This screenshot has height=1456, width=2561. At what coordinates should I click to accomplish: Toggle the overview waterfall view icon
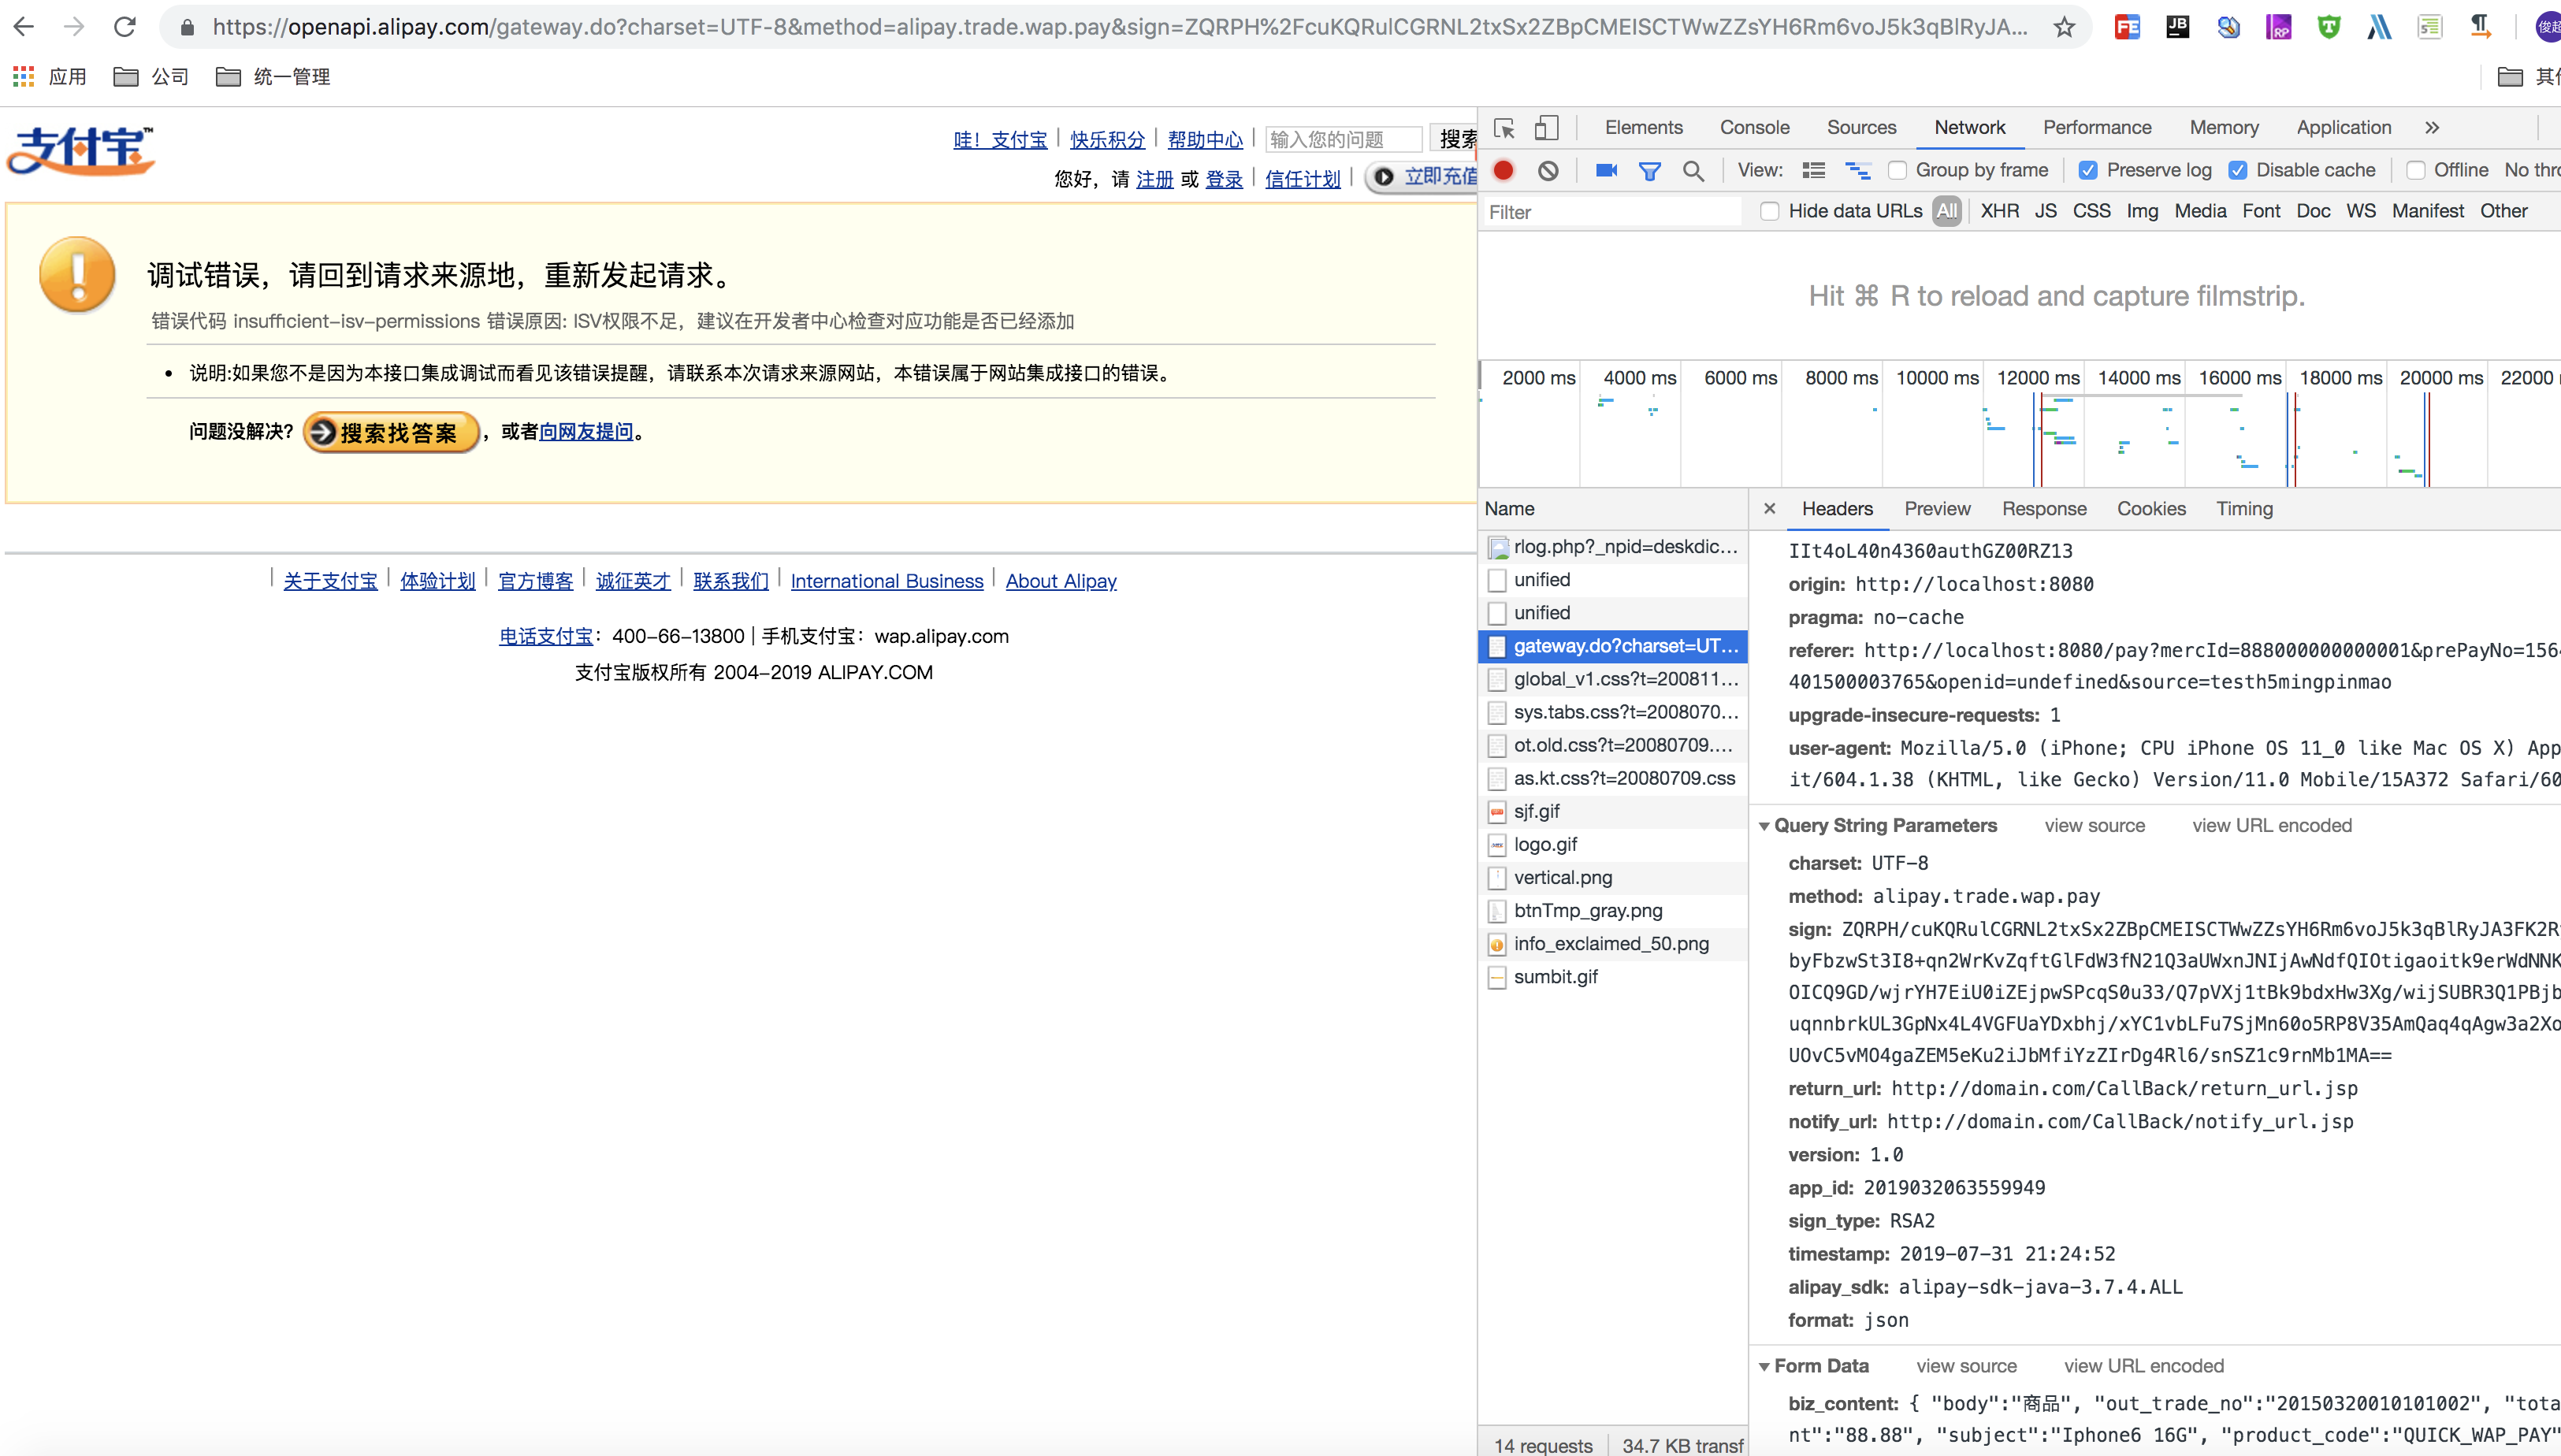[x=1857, y=170]
